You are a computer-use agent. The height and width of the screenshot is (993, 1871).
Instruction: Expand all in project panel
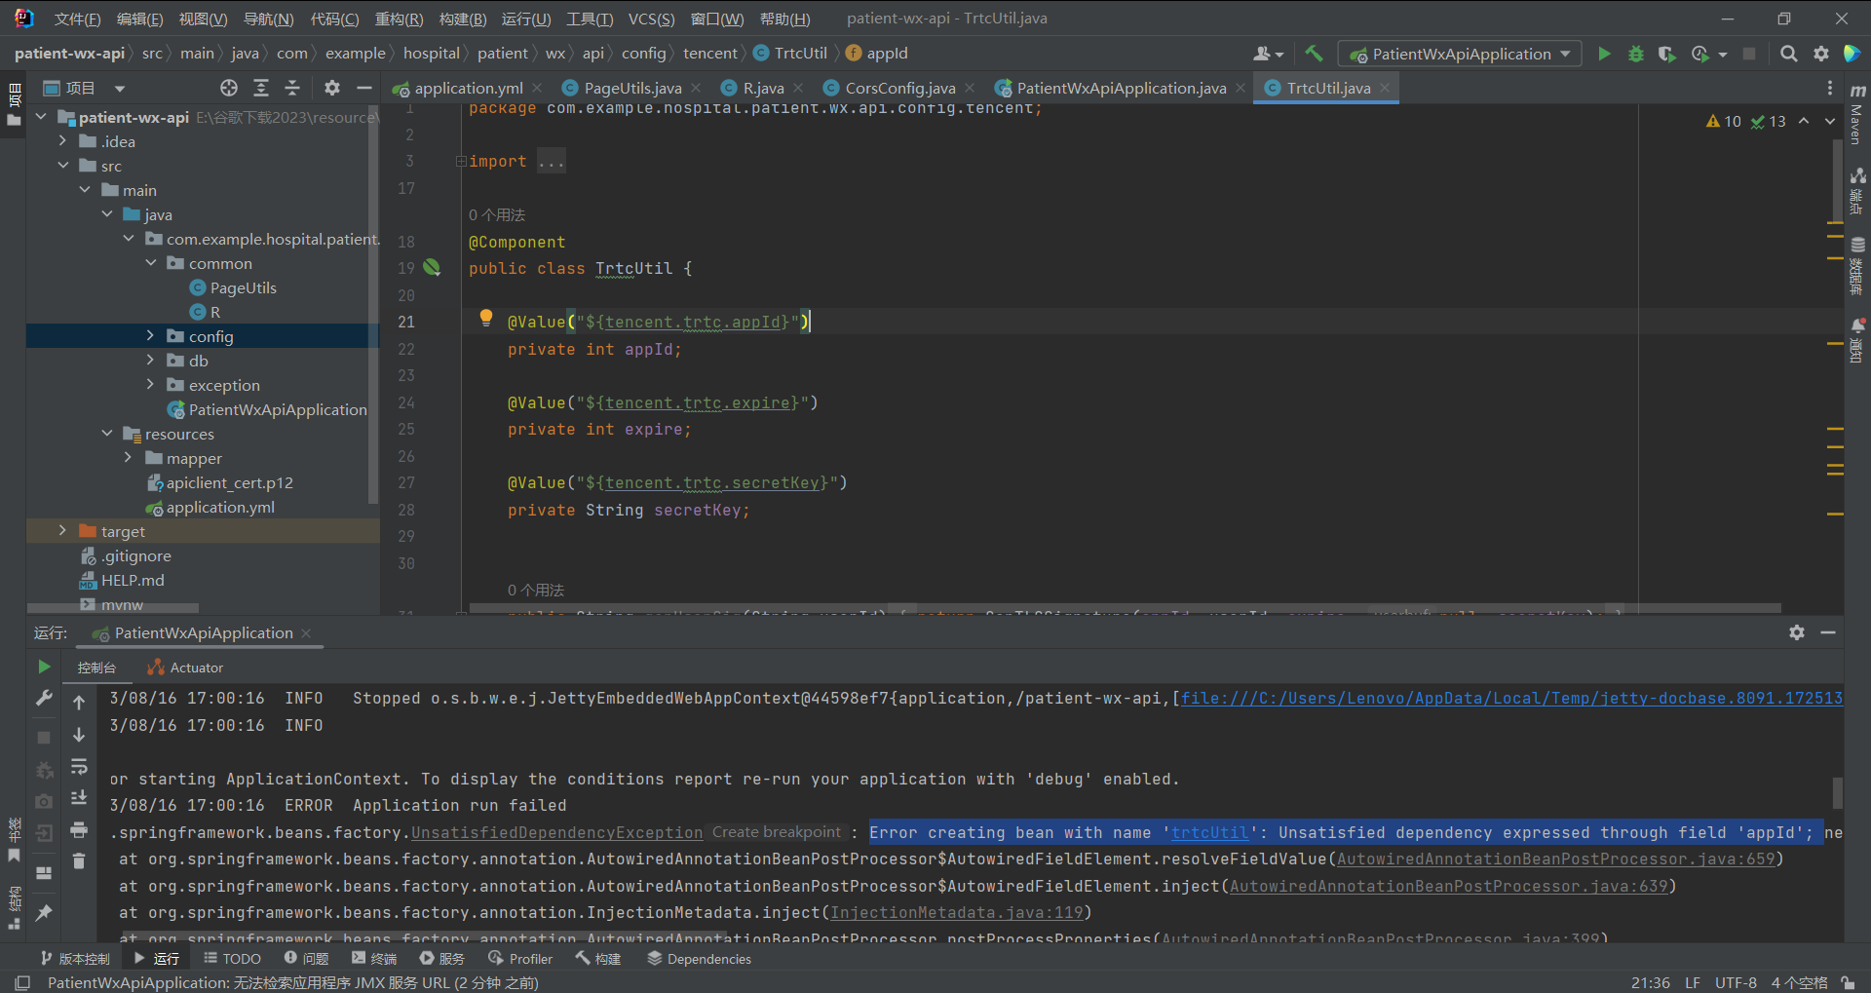click(261, 88)
